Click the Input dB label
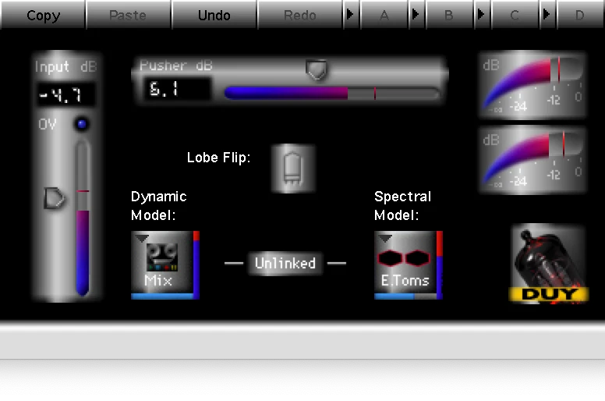This screenshot has height=401, width=605. (x=65, y=66)
